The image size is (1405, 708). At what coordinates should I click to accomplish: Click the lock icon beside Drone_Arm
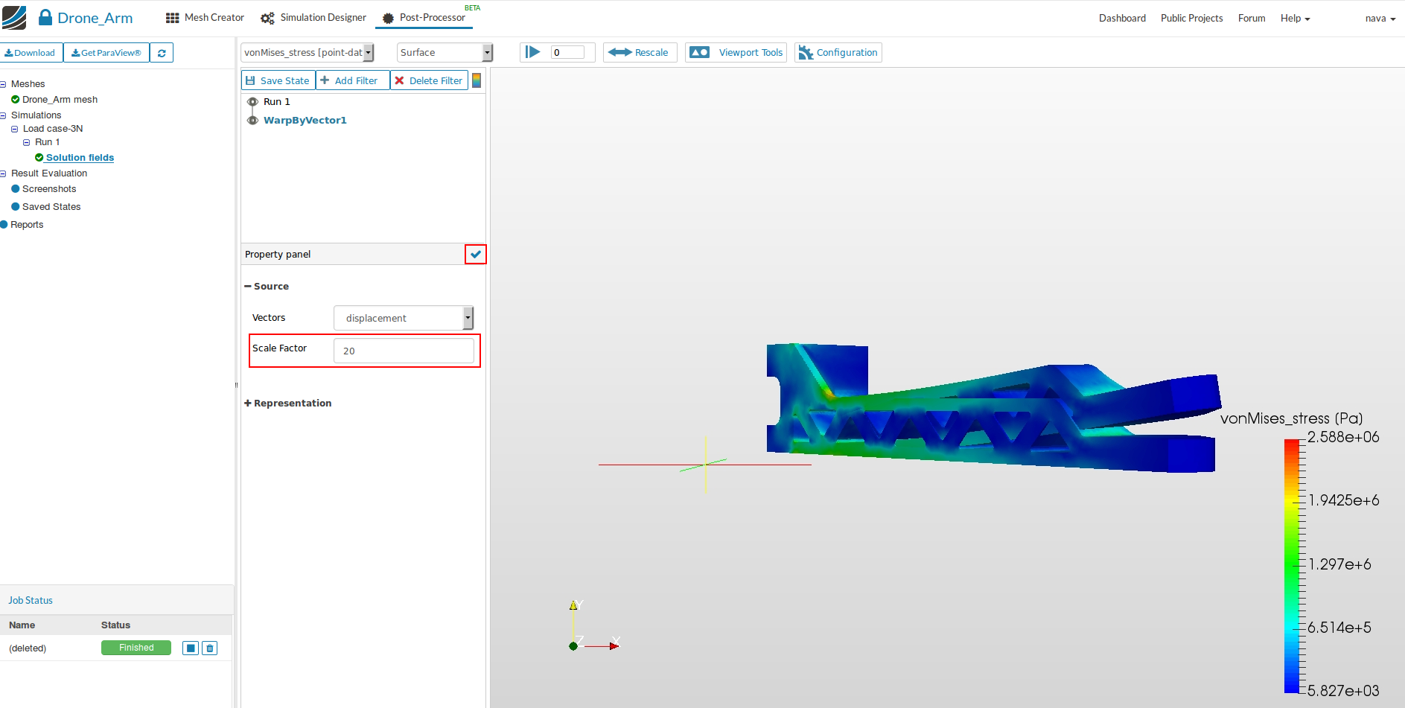click(45, 17)
